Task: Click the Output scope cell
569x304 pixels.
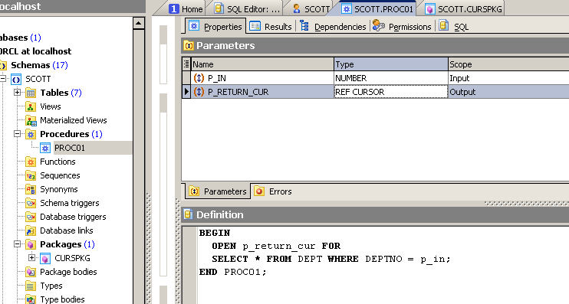Action: tap(508, 92)
